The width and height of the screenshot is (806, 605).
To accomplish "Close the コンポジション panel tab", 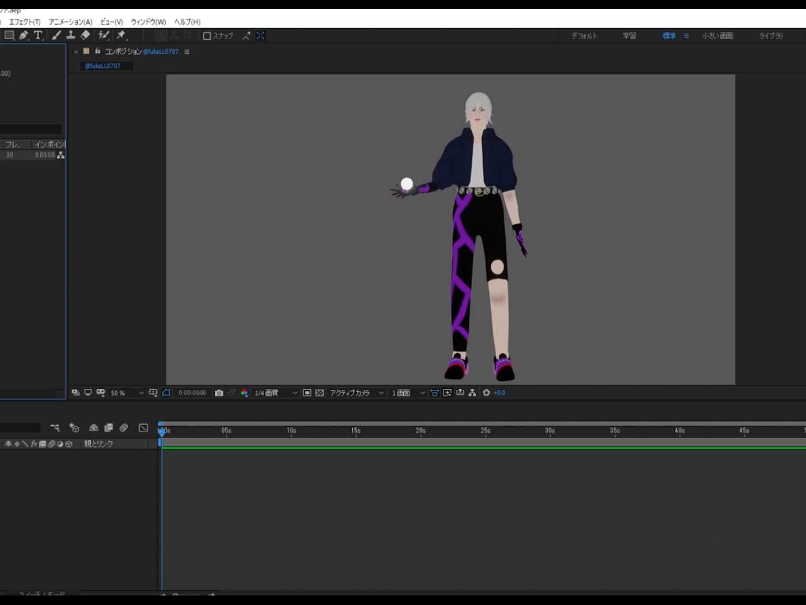I will (76, 52).
